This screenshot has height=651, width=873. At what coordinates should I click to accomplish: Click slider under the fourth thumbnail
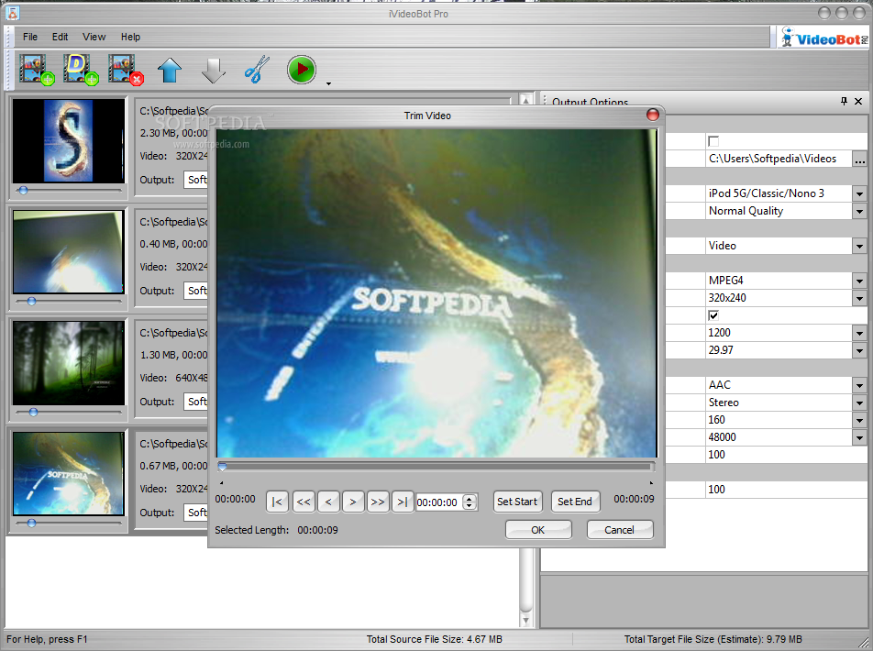point(69,523)
